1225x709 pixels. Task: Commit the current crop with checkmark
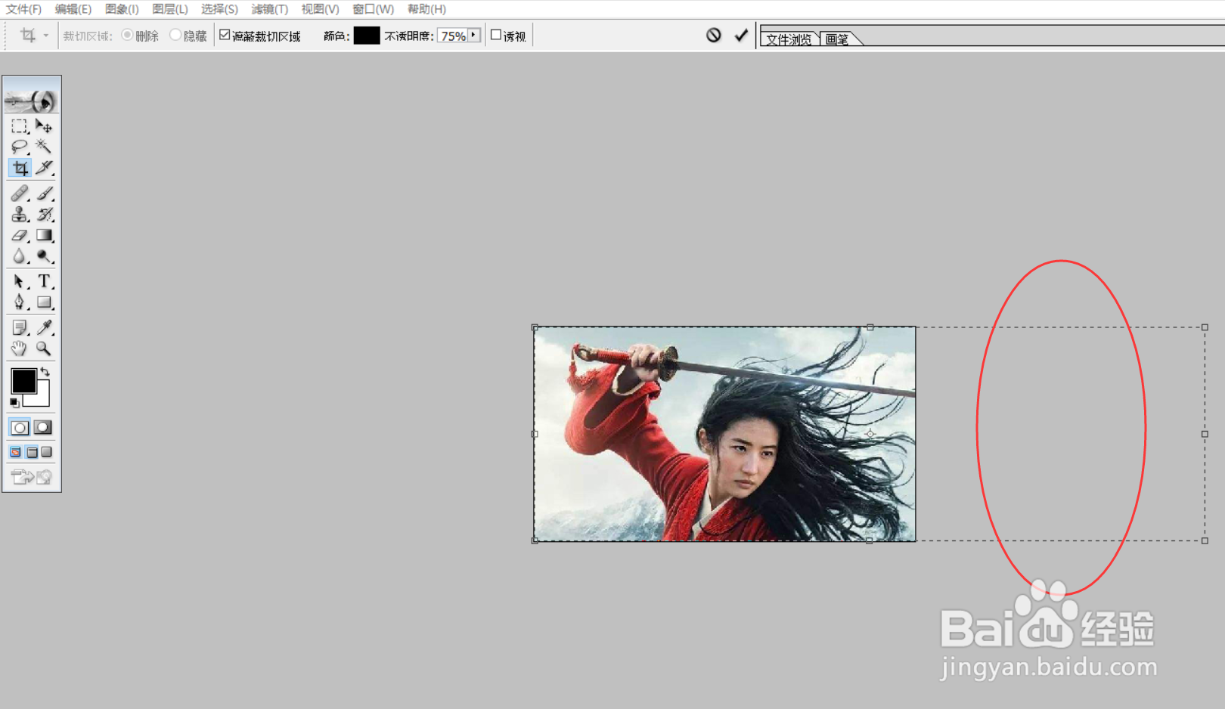click(x=741, y=35)
